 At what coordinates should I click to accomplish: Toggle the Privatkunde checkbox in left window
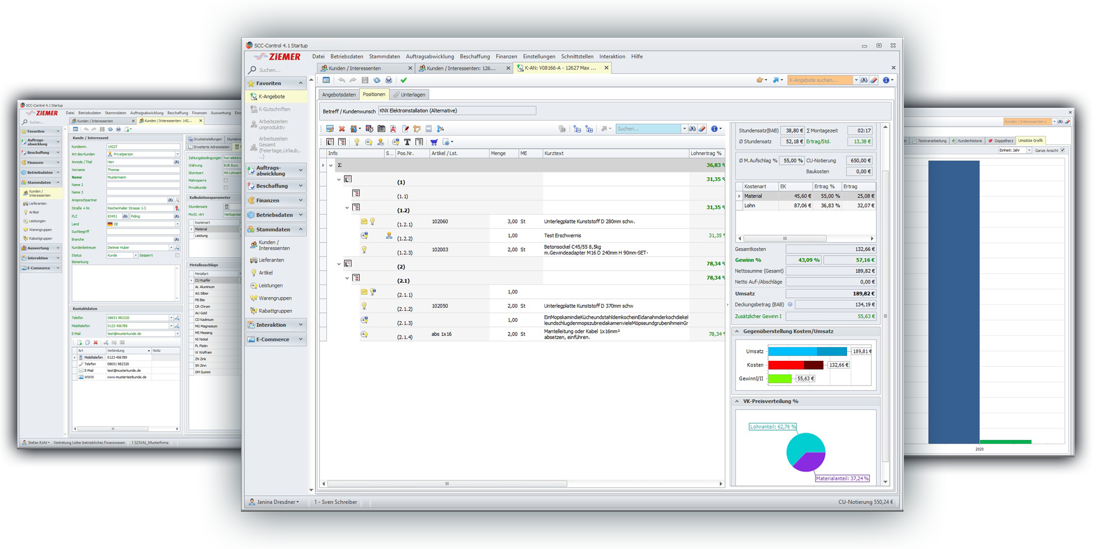[226, 188]
